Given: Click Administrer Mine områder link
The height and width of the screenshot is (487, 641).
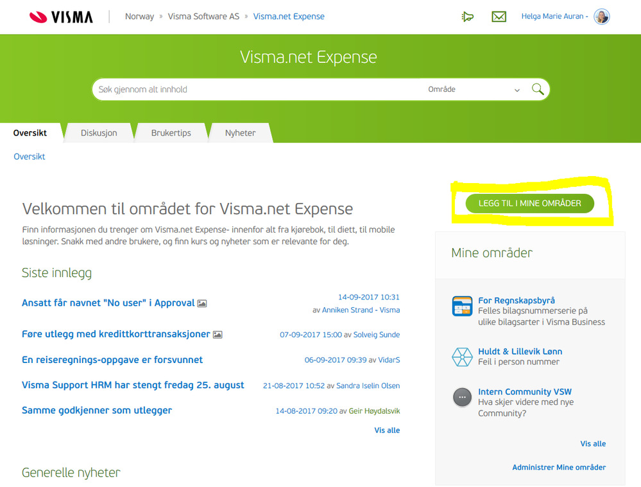Looking at the screenshot, I should 559,467.
